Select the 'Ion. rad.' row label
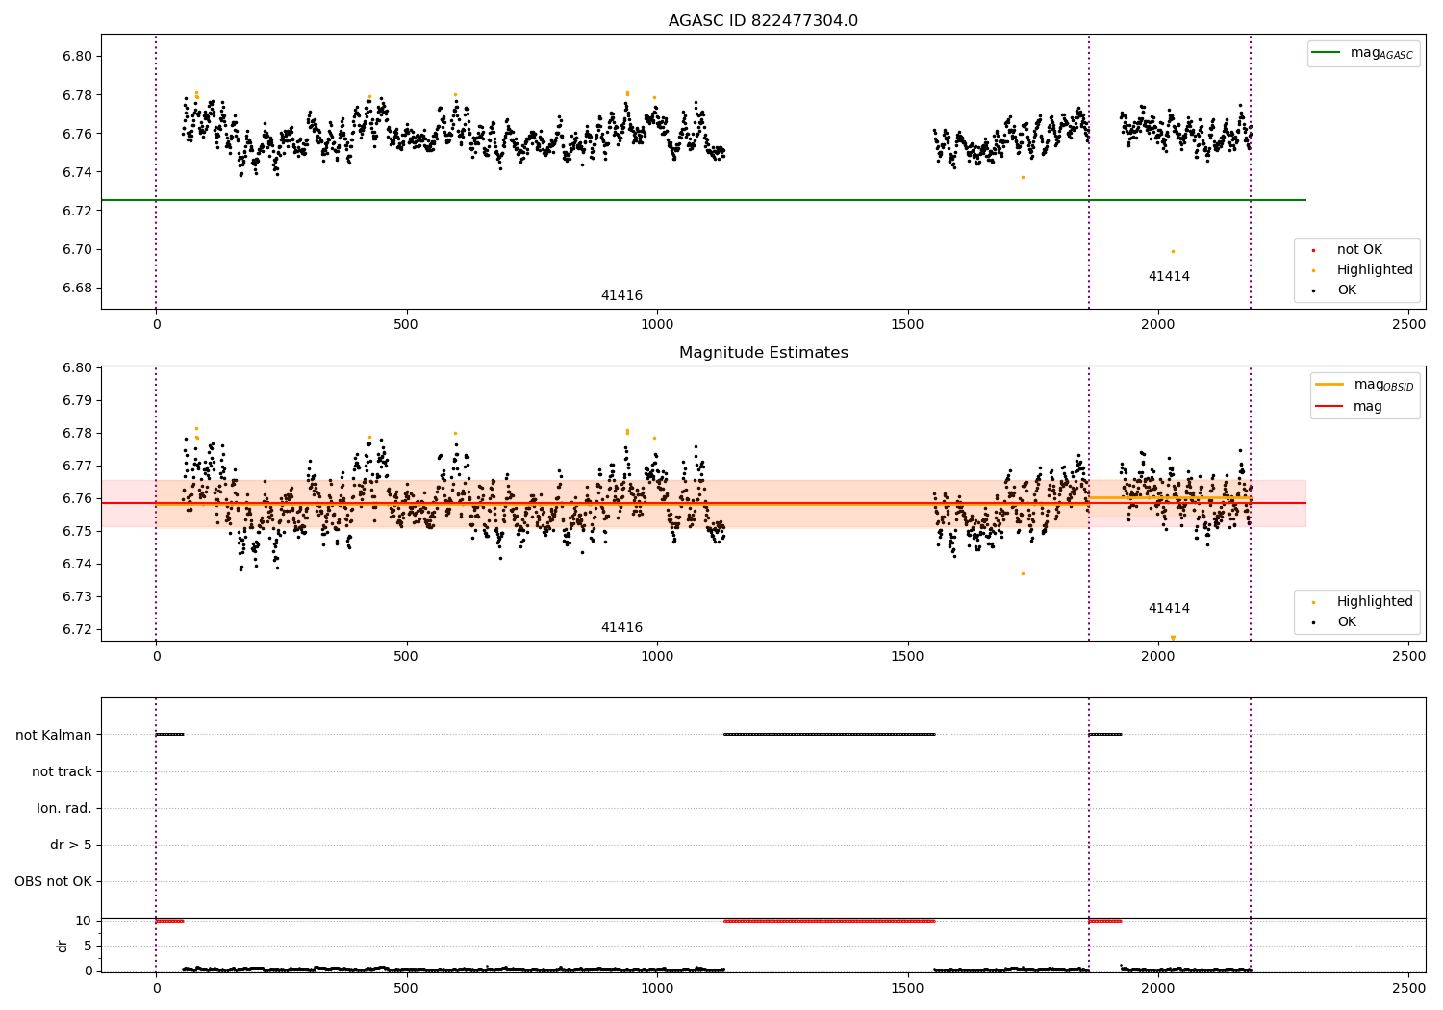 [64, 808]
